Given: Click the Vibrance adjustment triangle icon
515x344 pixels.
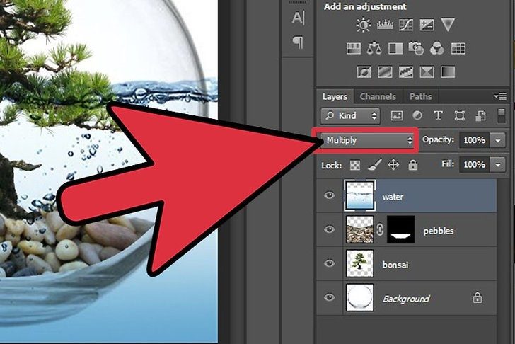Looking at the screenshot, I should coord(449,25).
